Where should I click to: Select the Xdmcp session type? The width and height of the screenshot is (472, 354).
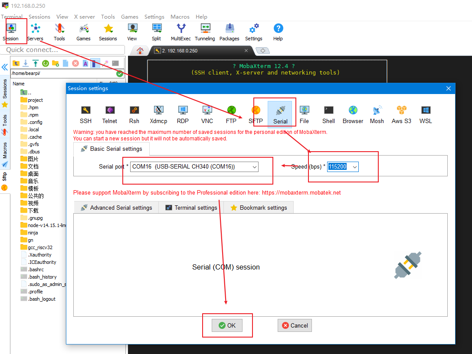click(x=159, y=114)
